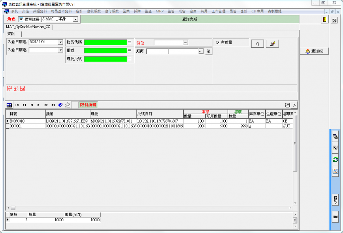
Task: Open the book help icon
Action: click(334, 20)
